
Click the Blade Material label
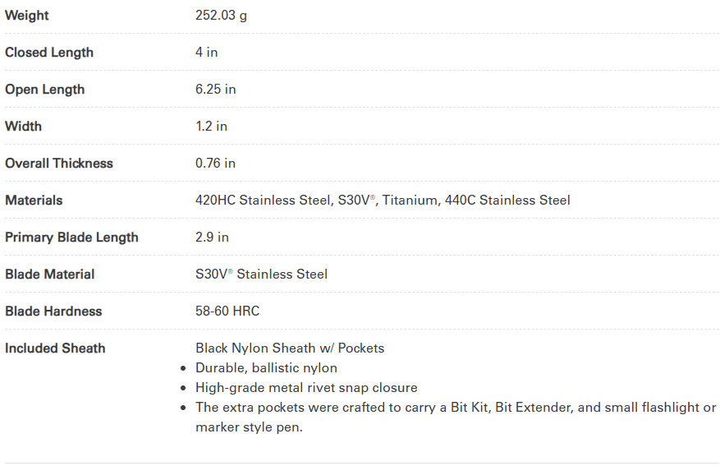49,275
